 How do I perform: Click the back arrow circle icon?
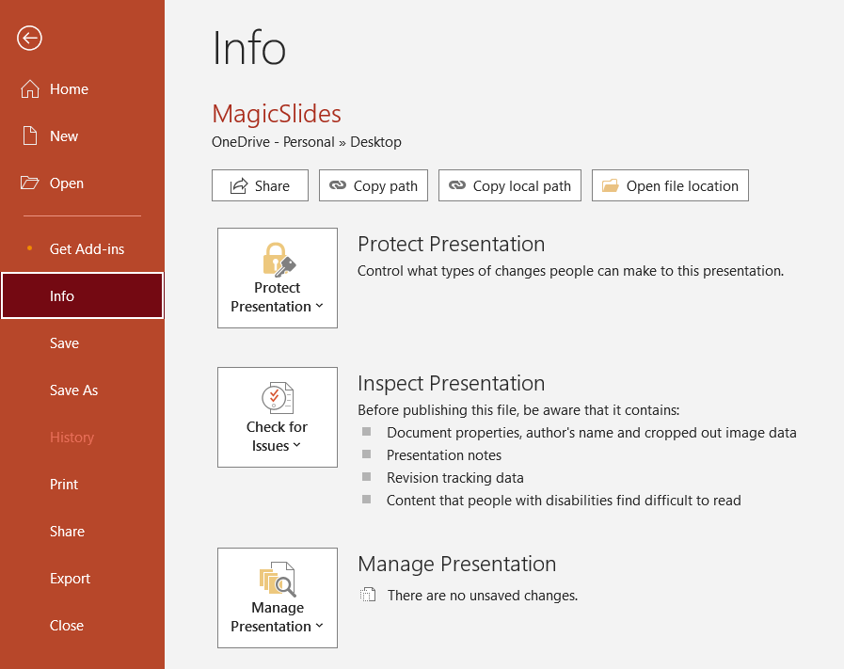coord(29,39)
